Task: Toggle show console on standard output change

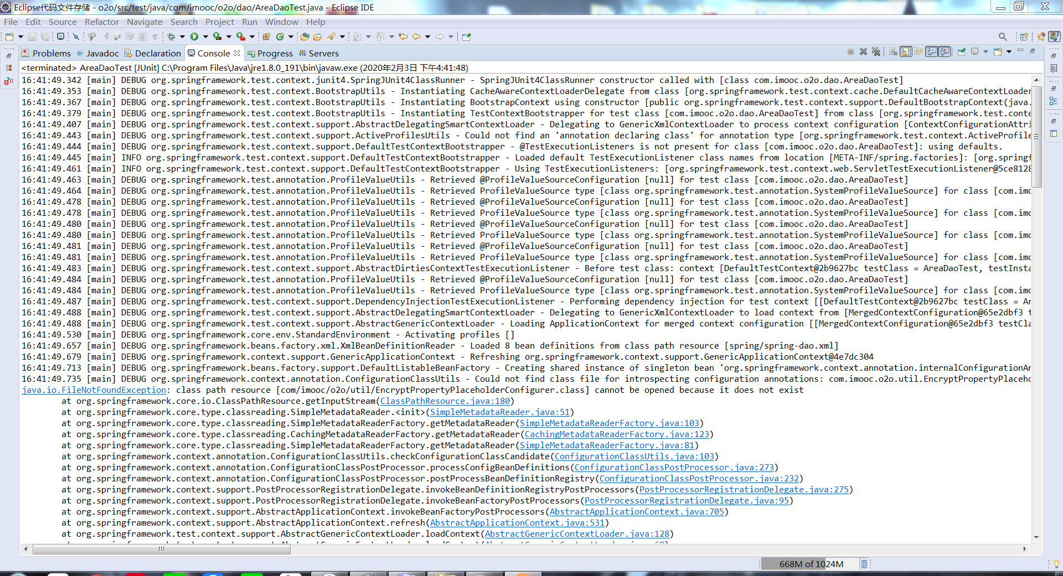Action: click(x=931, y=51)
